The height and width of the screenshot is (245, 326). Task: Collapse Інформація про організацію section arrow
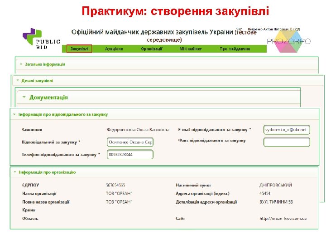coord(15,172)
